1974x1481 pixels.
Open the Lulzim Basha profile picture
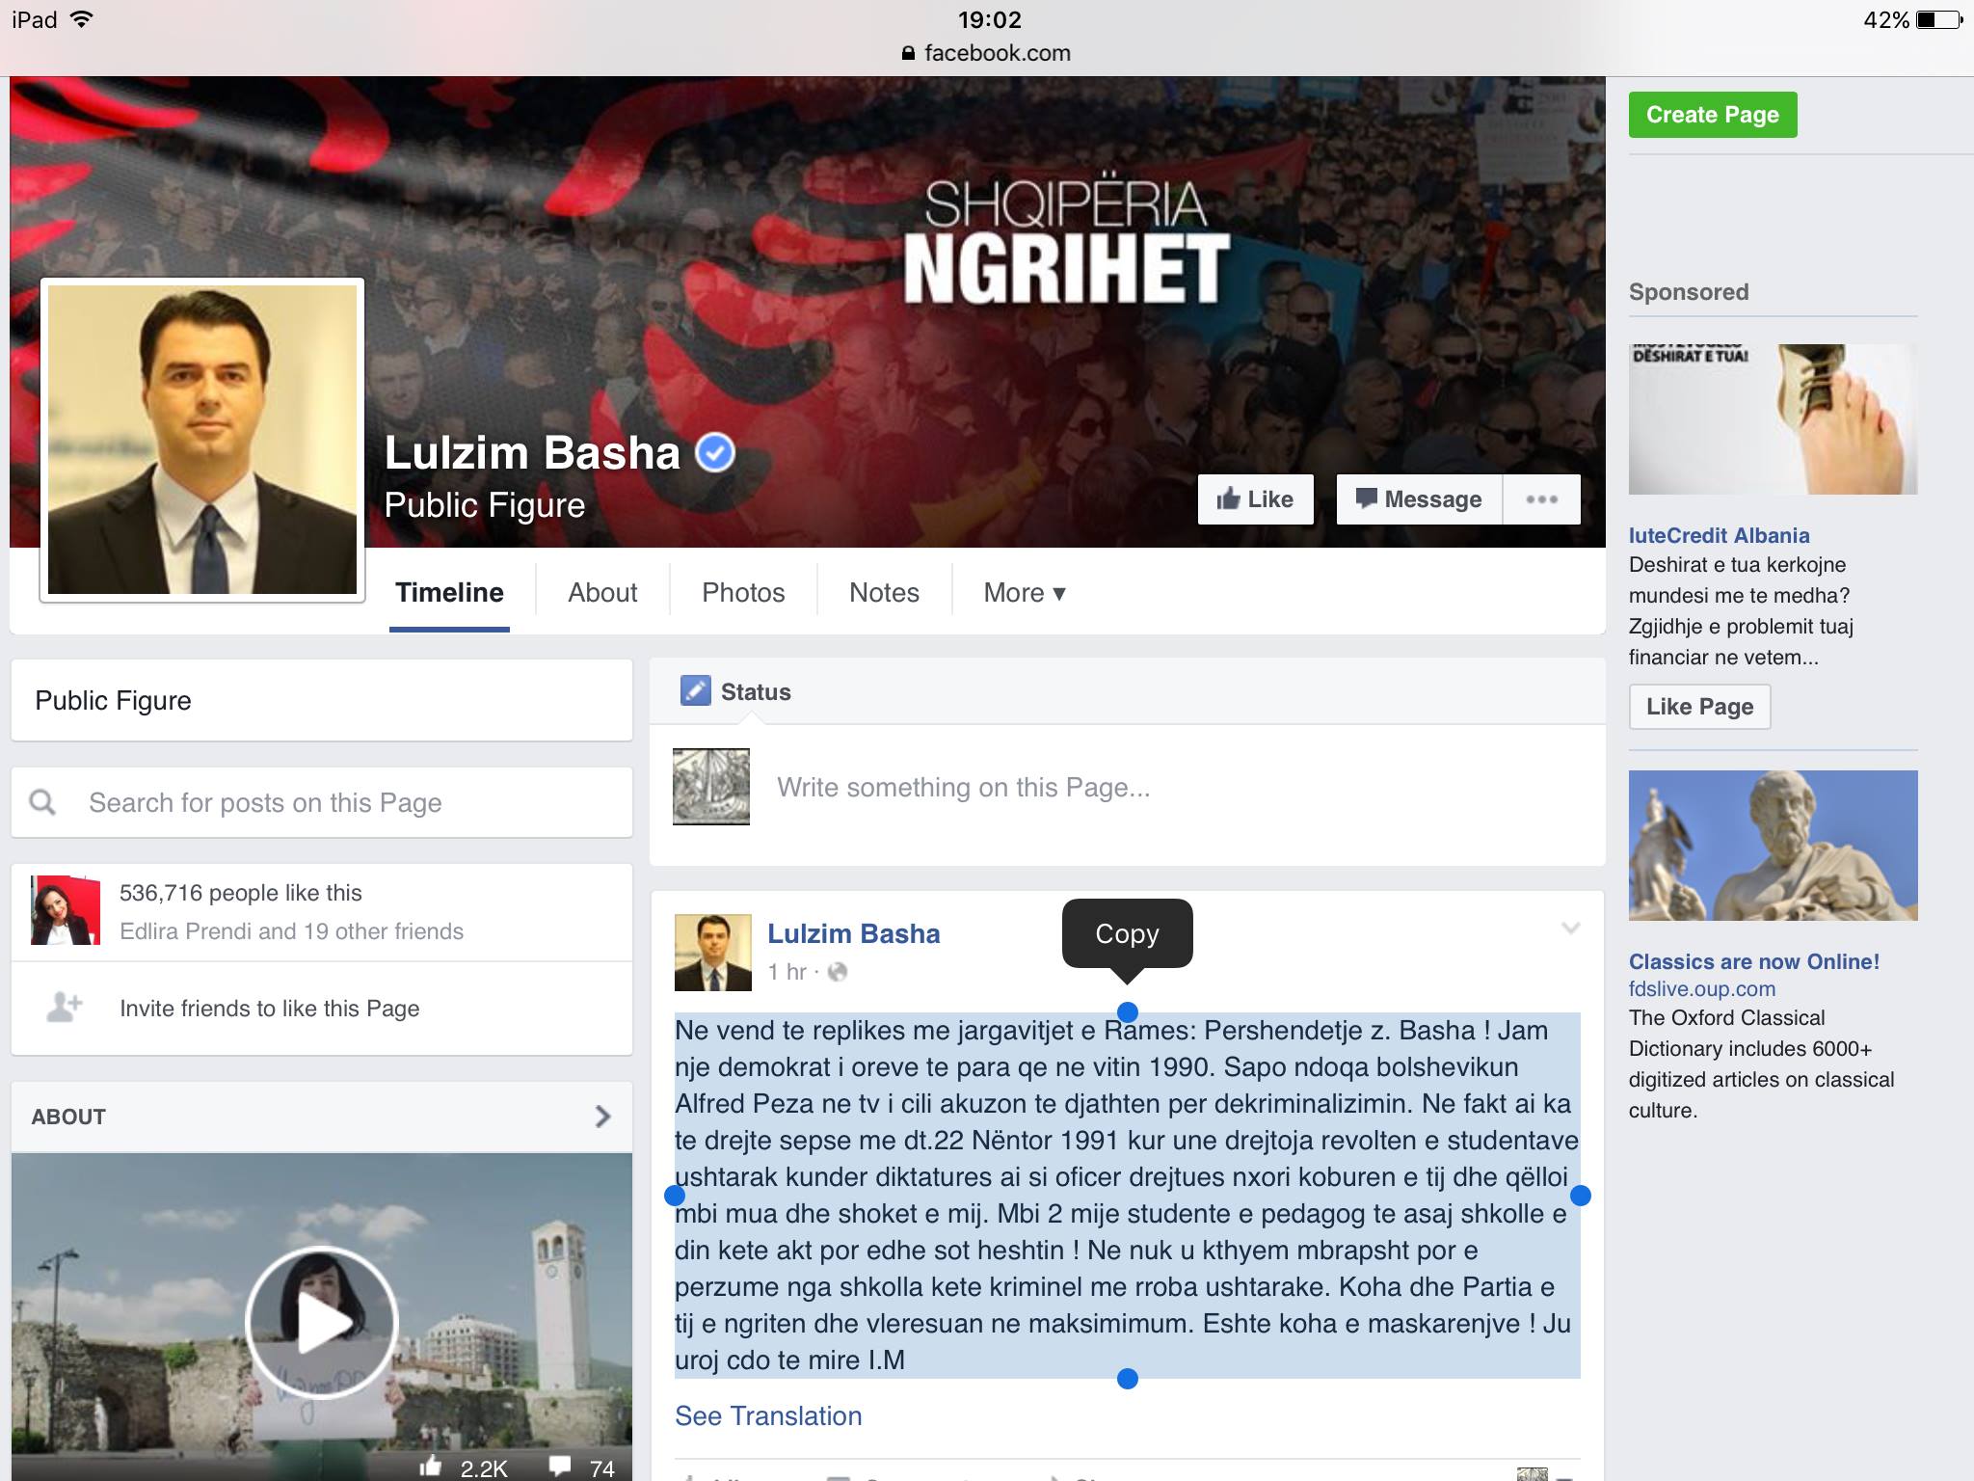point(202,440)
